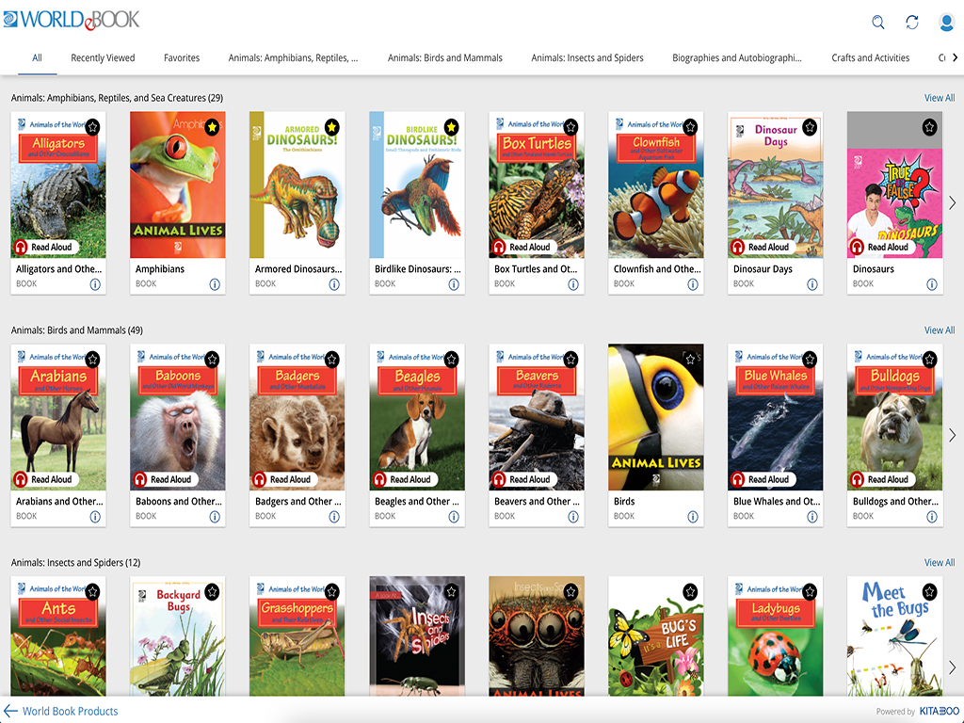
Task: Open Animals: Amphibians, Reptiles tab
Action: 293,57
